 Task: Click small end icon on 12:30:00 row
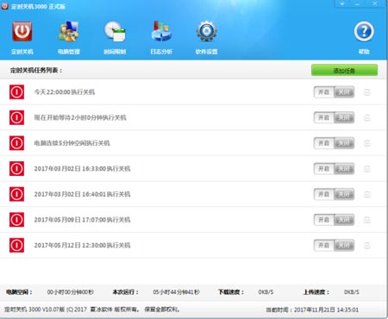pyautogui.click(x=367, y=246)
